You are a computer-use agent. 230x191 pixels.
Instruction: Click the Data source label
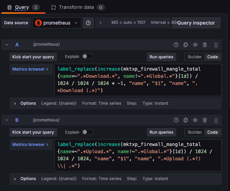pyautogui.click(x=16, y=23)
